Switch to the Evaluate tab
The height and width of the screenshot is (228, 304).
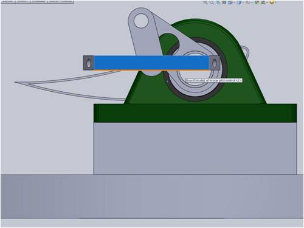coord(38,1)
